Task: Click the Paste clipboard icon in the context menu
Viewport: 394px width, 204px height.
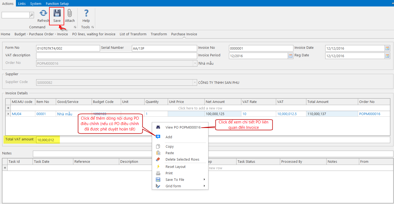Action: pos(158,153)
